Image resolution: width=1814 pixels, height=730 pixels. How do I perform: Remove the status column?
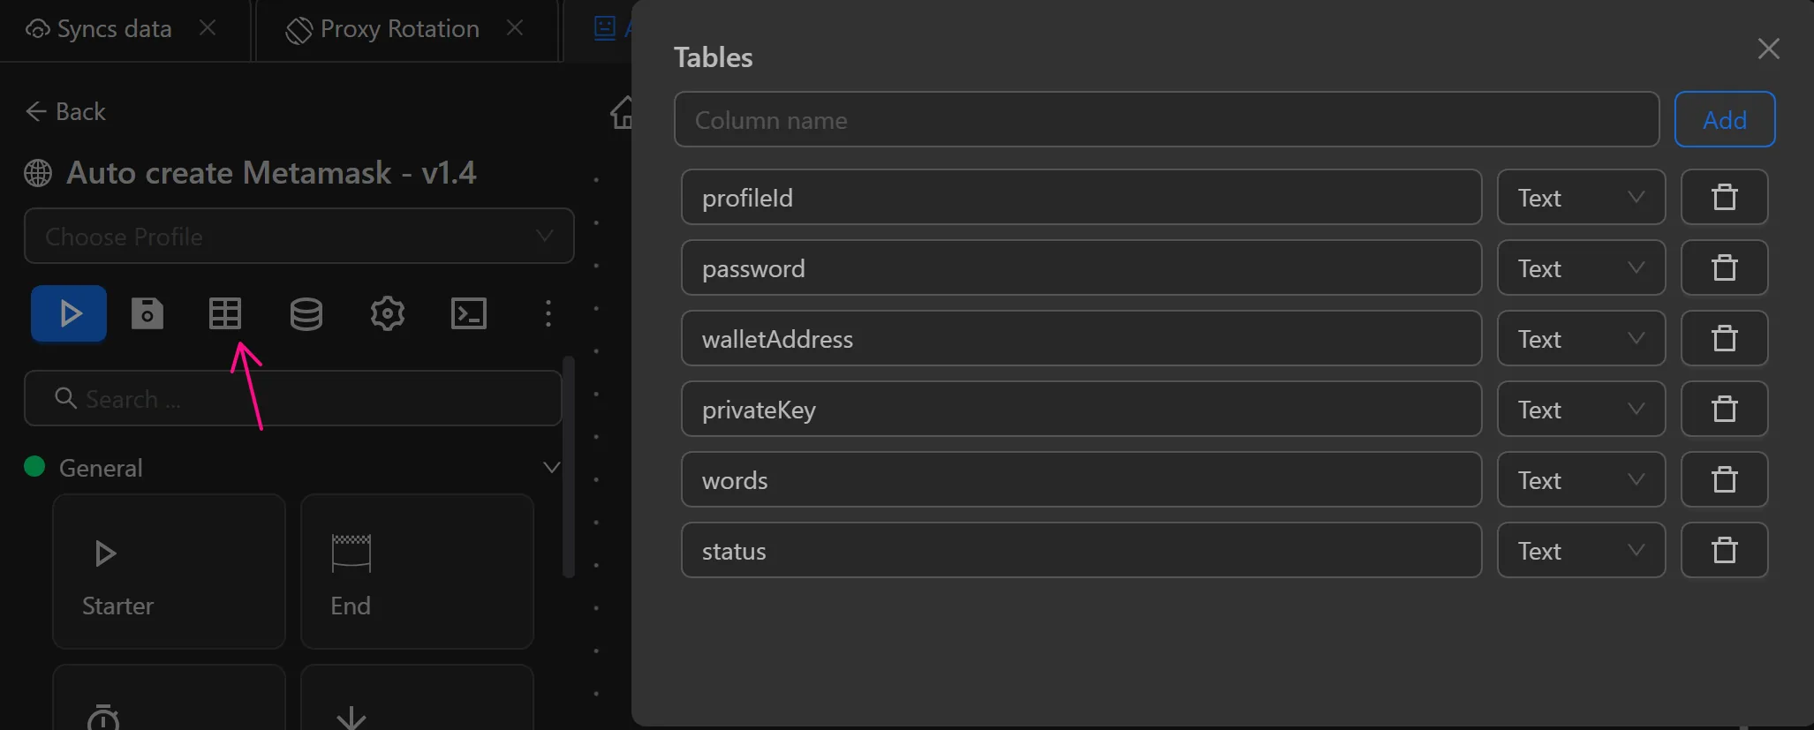click(x=1724, y=550)
